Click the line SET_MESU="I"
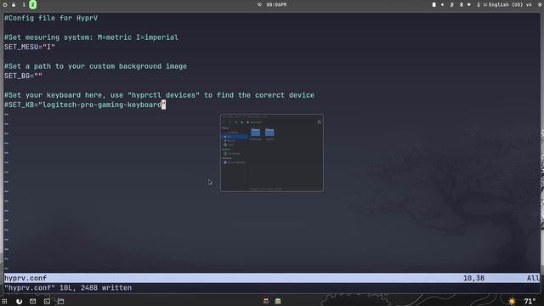 click(x=30, y=47)
